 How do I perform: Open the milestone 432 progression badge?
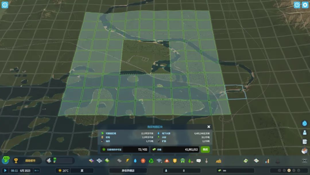coord(6,160)
